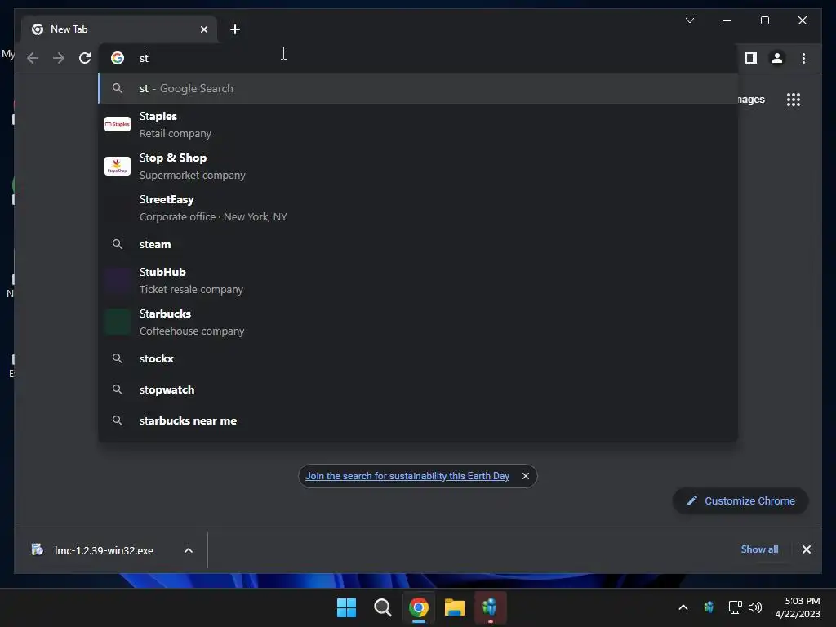Click the search icon beside steam
This screenshot has height=627, width=836.
[118, 244]
